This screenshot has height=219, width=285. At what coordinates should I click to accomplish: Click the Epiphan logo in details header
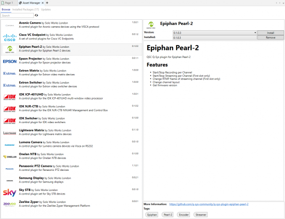[151, 25]
